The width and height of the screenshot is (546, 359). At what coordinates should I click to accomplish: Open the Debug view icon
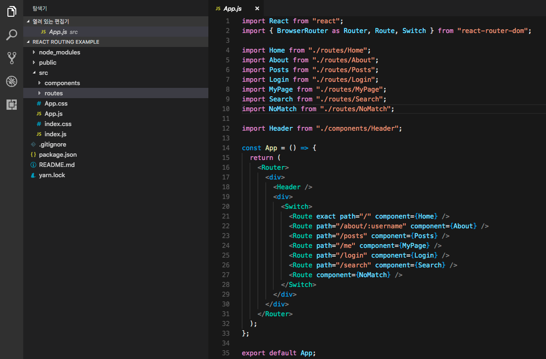12,81
